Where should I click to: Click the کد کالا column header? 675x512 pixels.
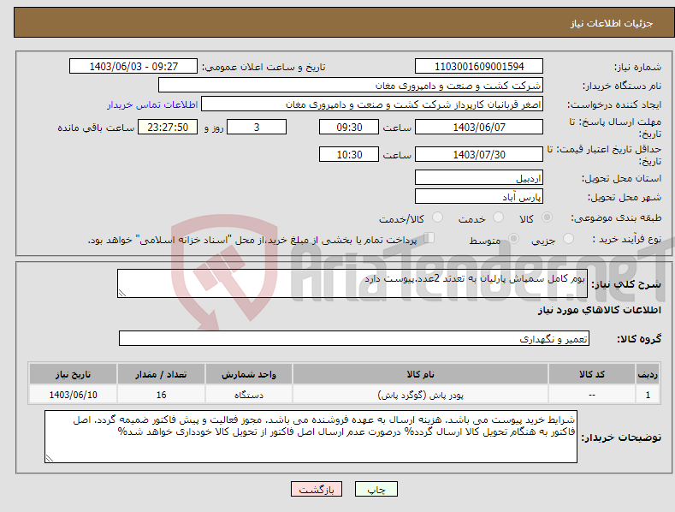coord(592,374)
